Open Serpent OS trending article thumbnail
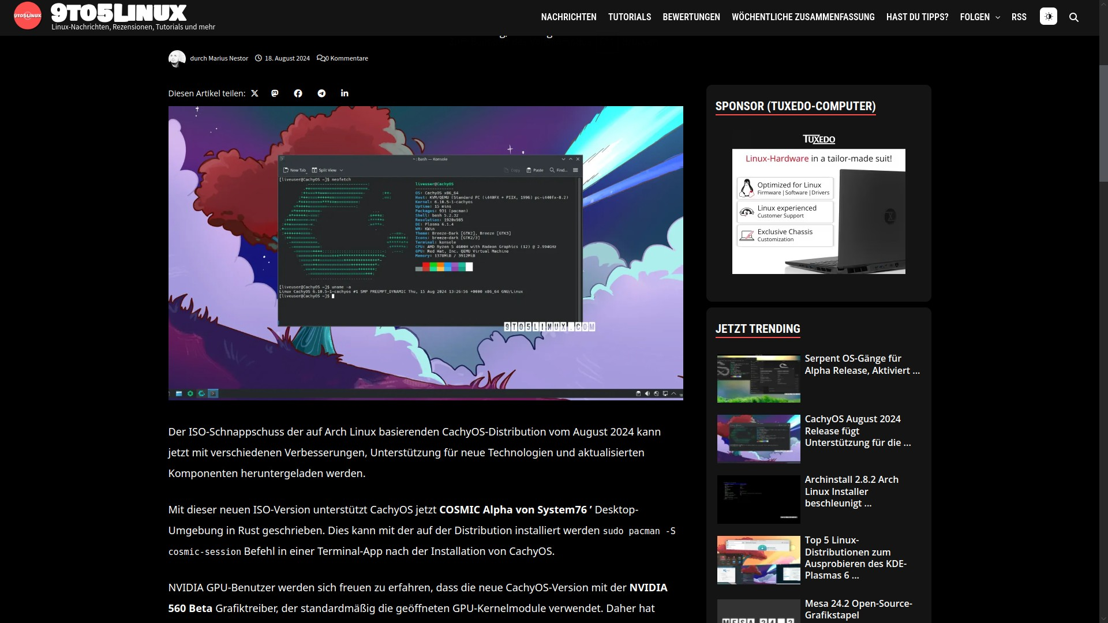This screenshot has width=1108, height=623. 758,378
